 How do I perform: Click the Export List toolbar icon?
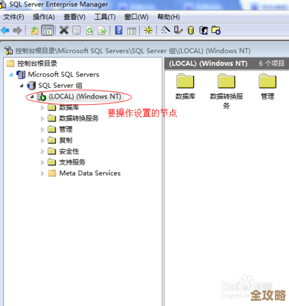click(x=102, y=31)
